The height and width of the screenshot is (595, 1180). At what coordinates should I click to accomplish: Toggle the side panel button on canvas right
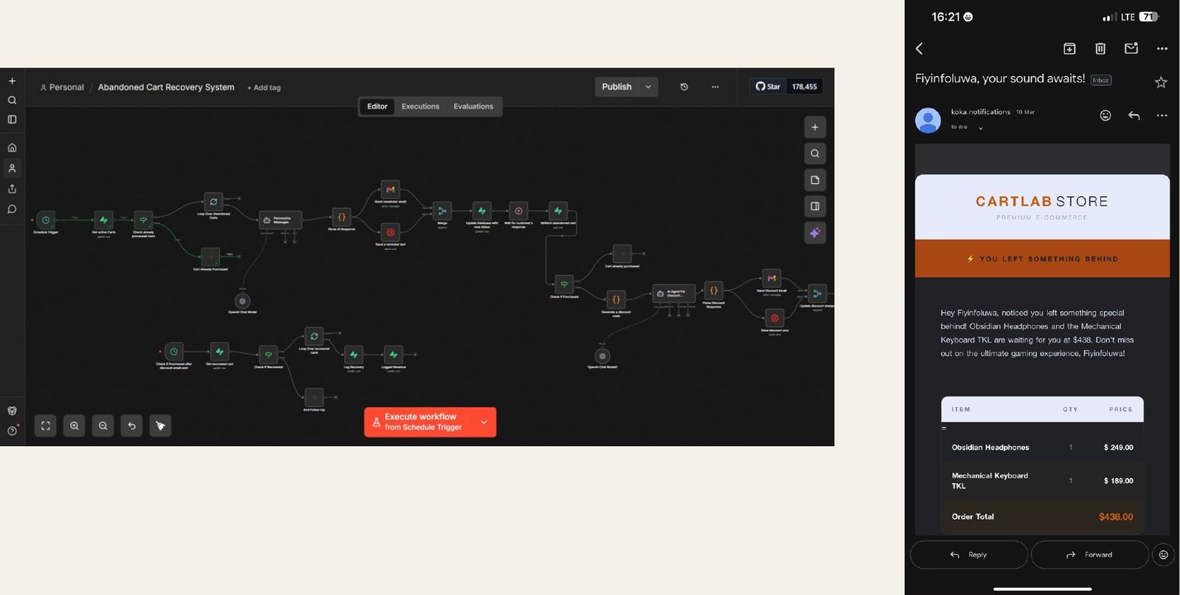(815, 206)
